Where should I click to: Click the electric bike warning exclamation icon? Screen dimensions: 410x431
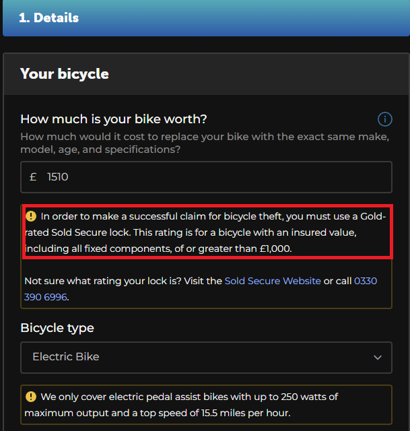click(x=31, y=397)
